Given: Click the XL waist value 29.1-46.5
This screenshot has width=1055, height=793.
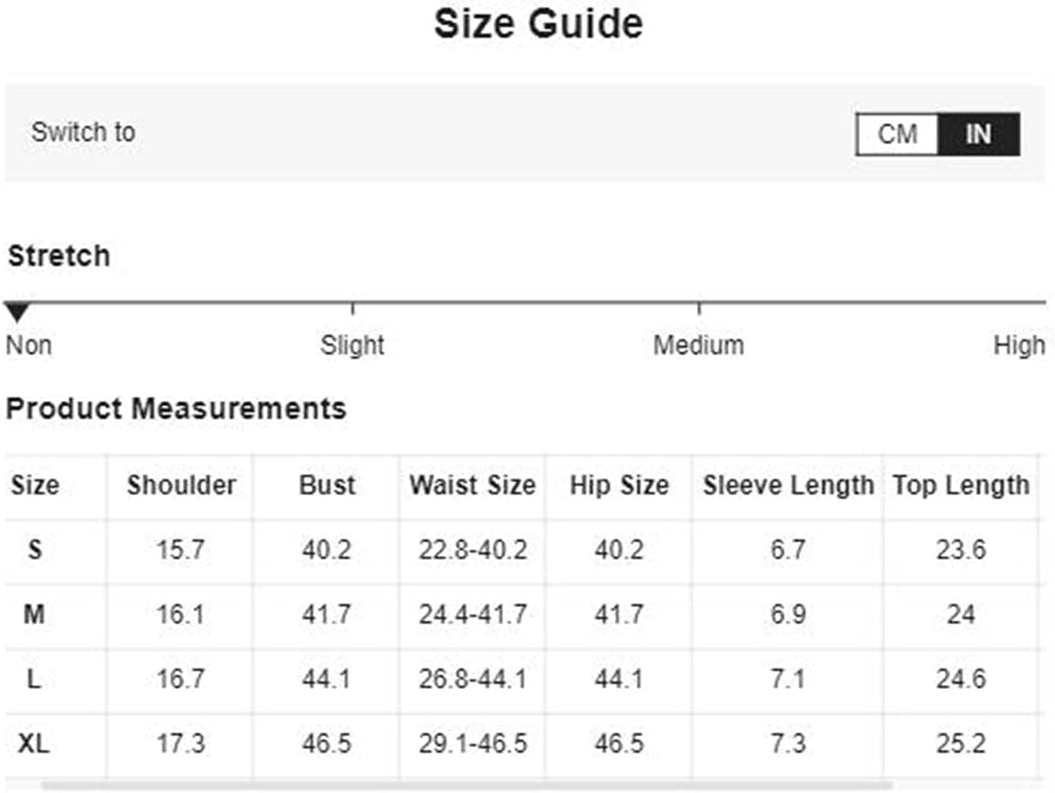Looking at the screenshot, I should pos(473,744).
